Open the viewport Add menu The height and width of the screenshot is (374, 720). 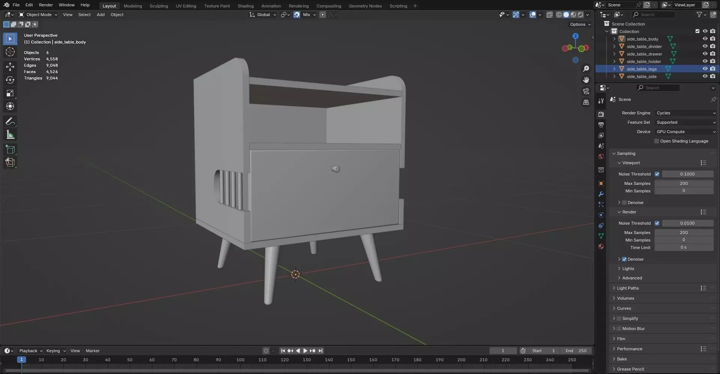tap(101, 15)
